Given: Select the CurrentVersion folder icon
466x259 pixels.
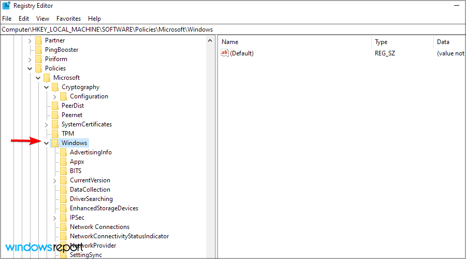Looking at the screenshot, I should (64, 180).
